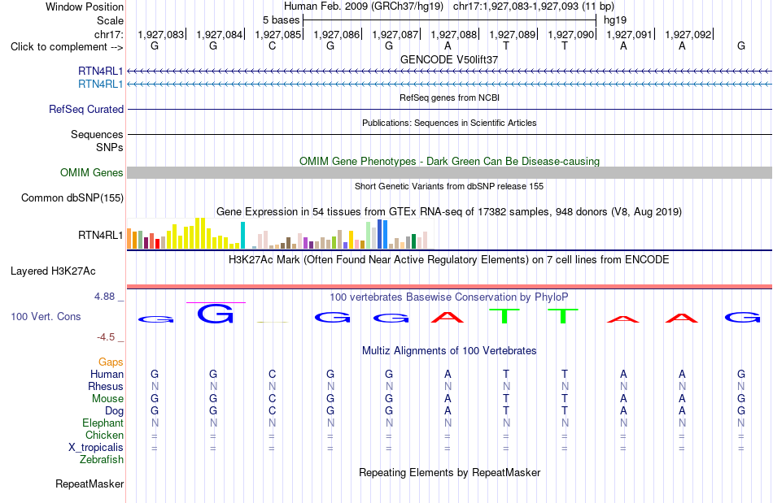The width and height of the screenshot is (773, 503).
Task: Select the 100 Vert. Cons track label
Action: click(46, 316)
